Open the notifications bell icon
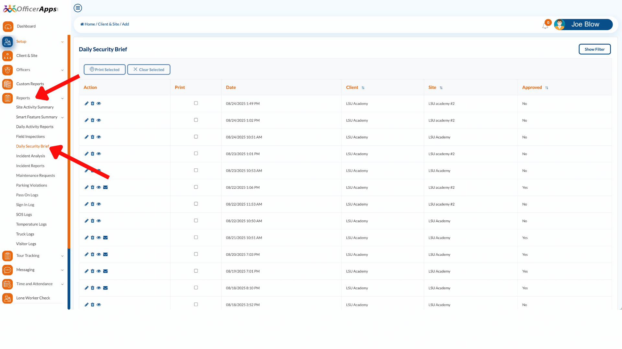The width and height of the screenshot is (622, 349). click(x=545, y=26)
